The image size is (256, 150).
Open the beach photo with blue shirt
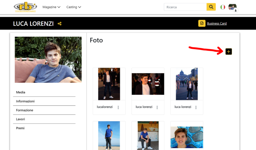point(109,135)
